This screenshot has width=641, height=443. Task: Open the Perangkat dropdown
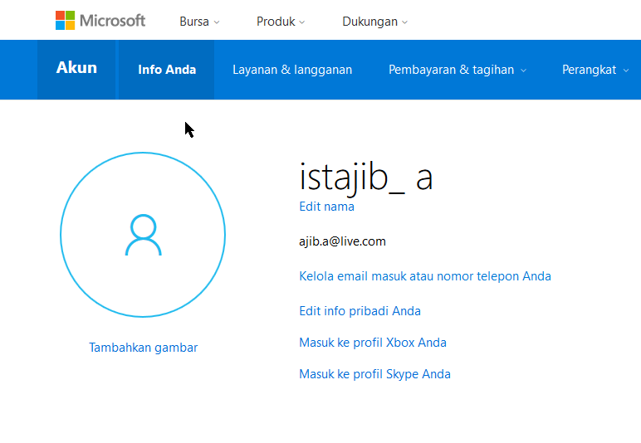(x=595, y=70)
